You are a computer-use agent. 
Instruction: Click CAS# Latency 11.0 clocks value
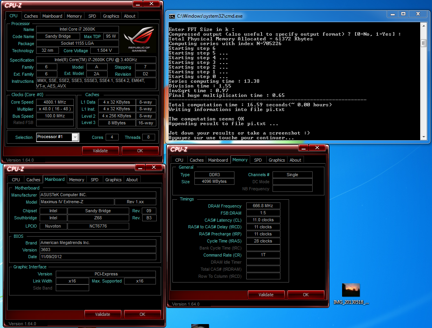pos(263,220)
